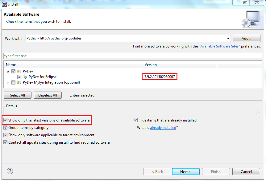
Task: Uncheck the PyDev for Eclipse checkbox
Action: 19,77
